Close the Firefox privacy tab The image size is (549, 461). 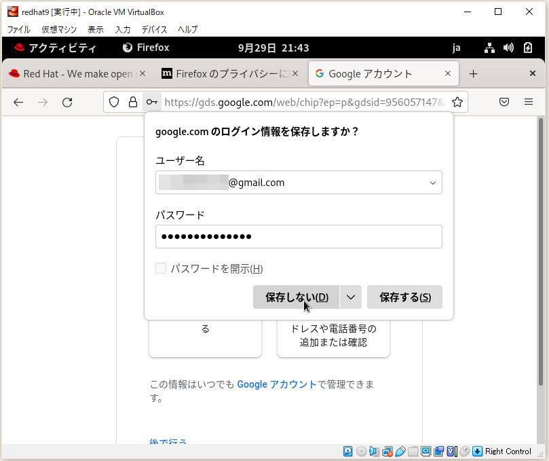295,73
